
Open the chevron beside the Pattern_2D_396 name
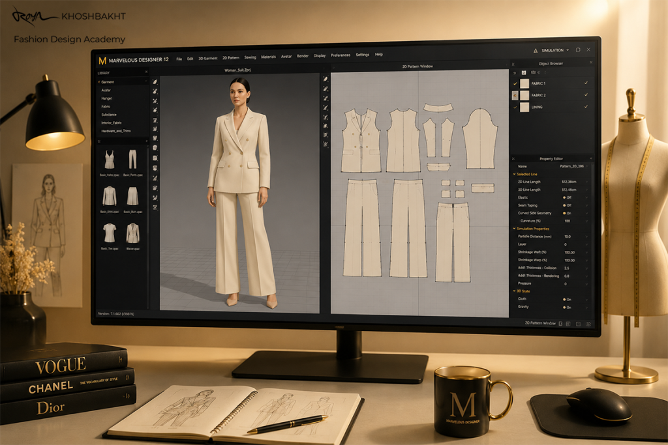tap(588, 166)
